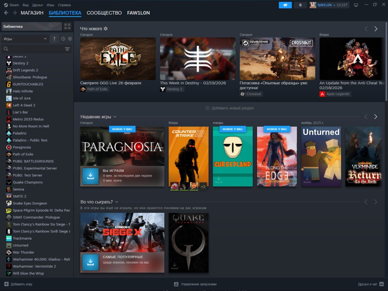Viewport: 388px width, 291px height.
Task: Go to the МАГАЗИН tab
Action: [x=32, y=13]
